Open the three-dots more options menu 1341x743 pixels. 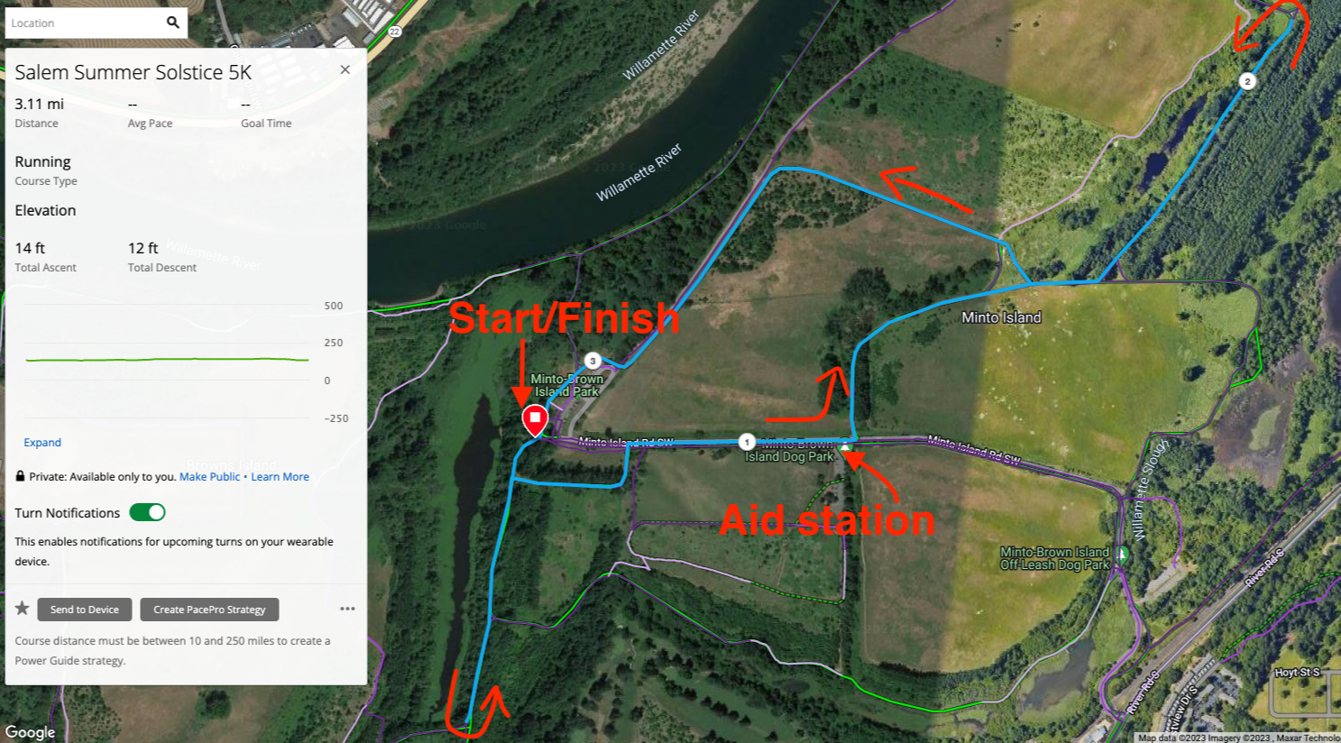pyautogui.click(x=347, y=609)
